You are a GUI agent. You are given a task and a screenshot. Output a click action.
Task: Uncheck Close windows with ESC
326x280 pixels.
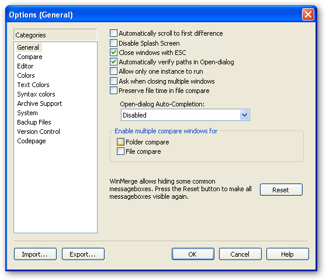[113, 52]
